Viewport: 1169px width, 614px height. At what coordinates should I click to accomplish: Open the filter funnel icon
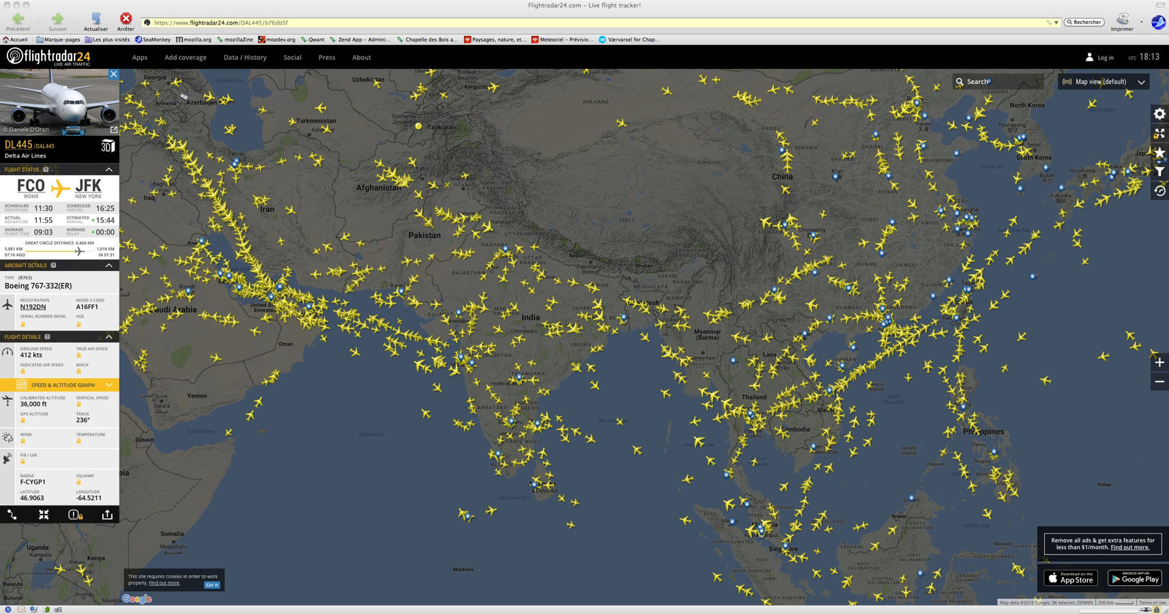click(1159, 171)
